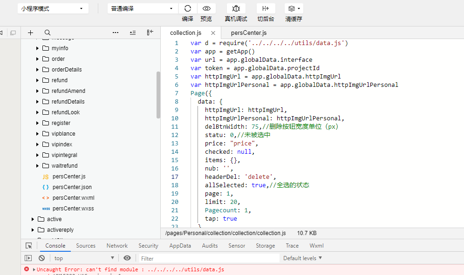Open the file tree more options ellipsis
Viewport: 464px width, 275px height.
(116, 33)
